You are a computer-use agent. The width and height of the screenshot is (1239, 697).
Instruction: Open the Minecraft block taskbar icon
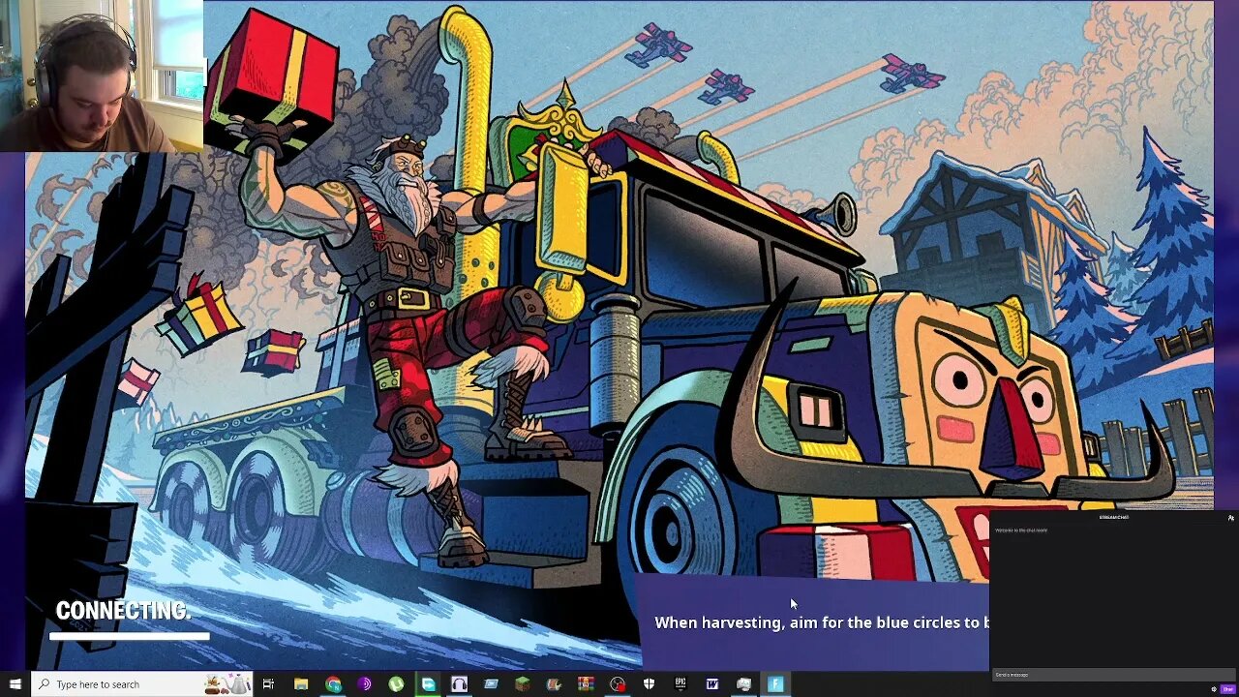[x=523, y=684]
